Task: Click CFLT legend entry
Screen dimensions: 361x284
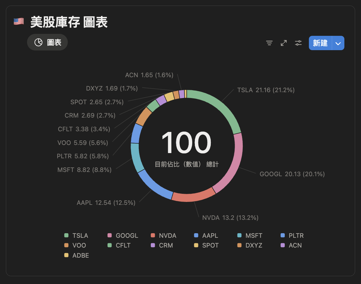Action: [119, 245]
